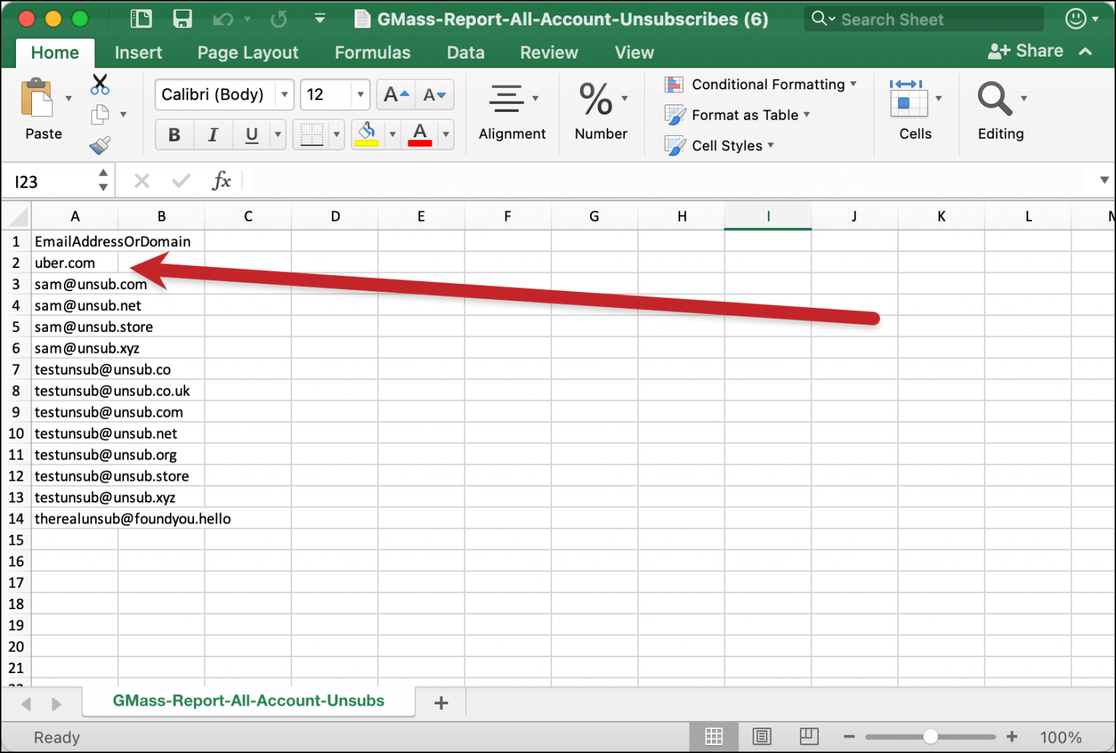Click the Paste clipboard icon
Viewport: 1116px width, 753px height.
tap(36, 98)
